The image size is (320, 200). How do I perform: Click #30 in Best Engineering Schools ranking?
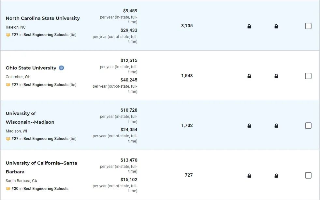[x=40, y=188]
